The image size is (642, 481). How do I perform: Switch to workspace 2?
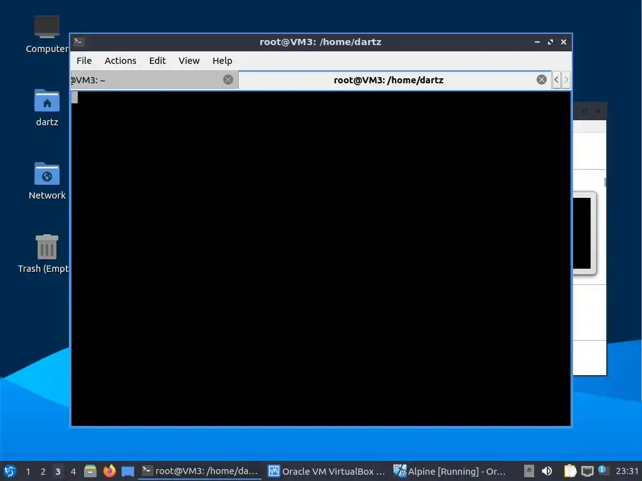(43, 472)
